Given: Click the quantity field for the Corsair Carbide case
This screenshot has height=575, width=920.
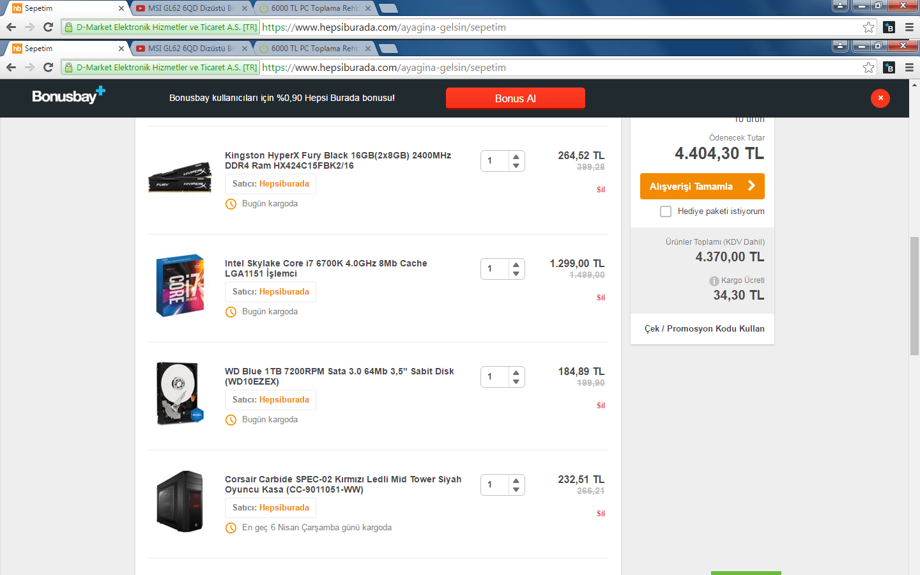Looking at the screenshot, I should tap(494, 485).
